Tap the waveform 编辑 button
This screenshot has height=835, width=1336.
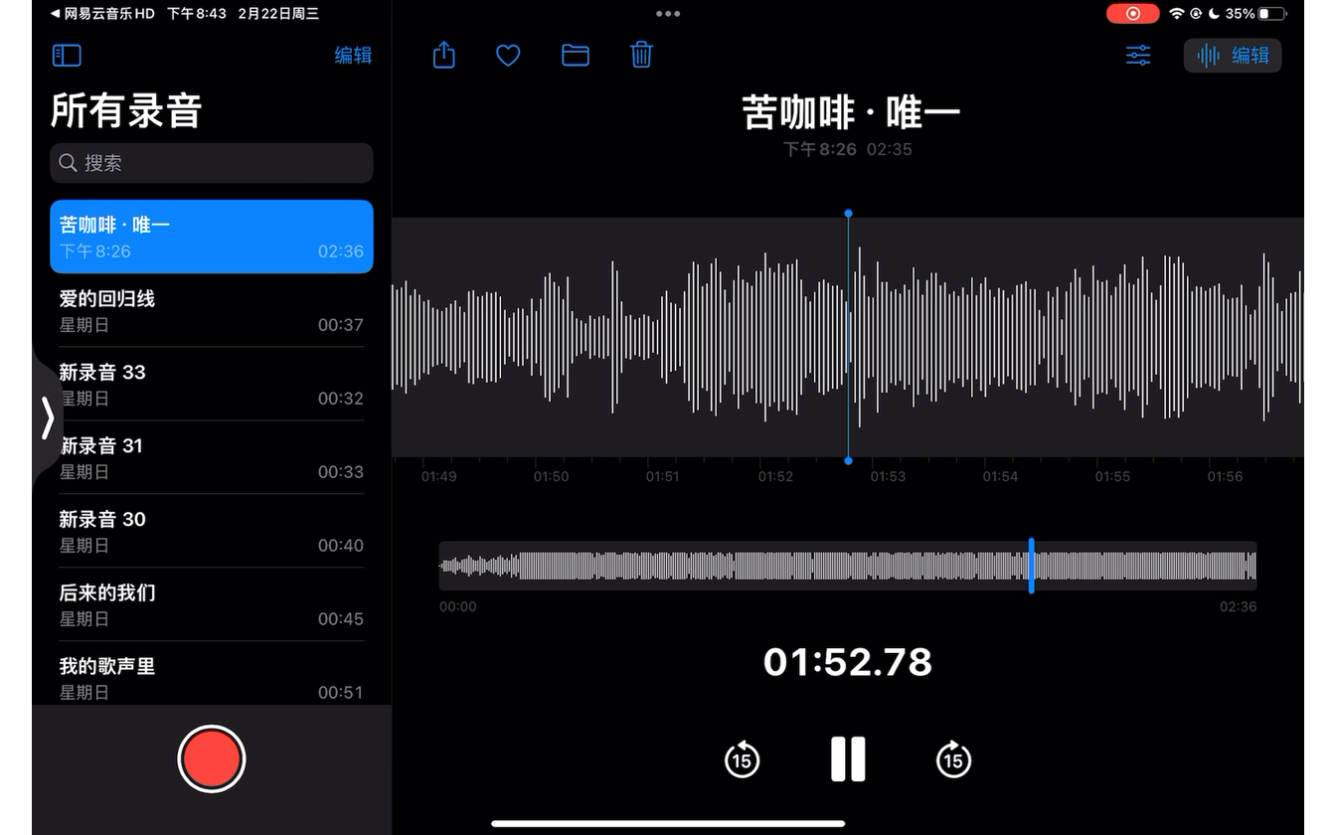pos(1233,56)
